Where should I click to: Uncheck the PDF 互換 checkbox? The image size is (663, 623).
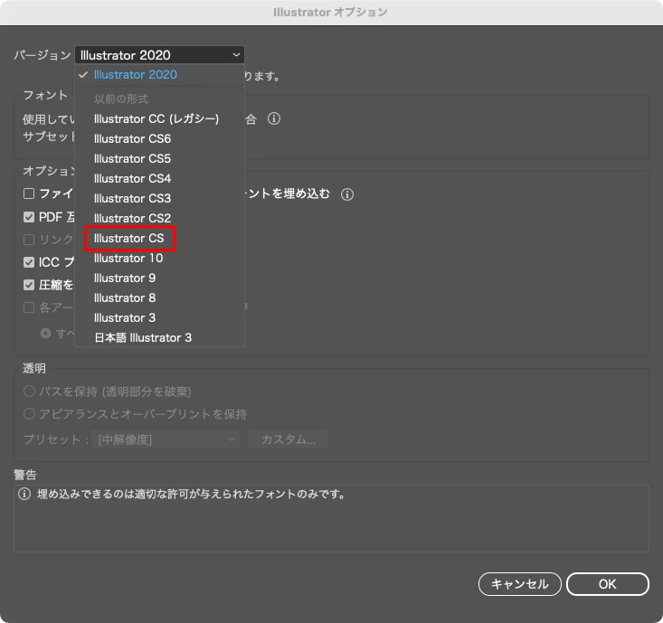coord(29,217)
